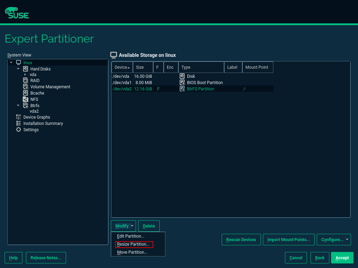Open Volume Management from the sidebar

pos(25,87)
